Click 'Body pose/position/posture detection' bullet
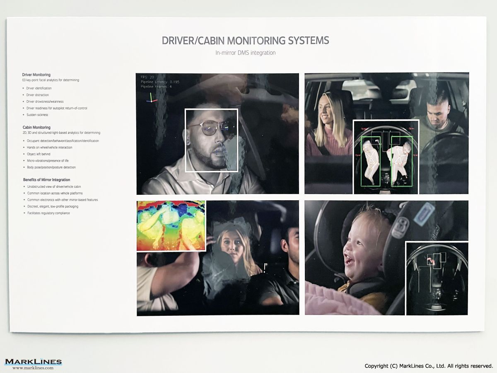This screenshot has width=497, height=373. tap(51, 167)
